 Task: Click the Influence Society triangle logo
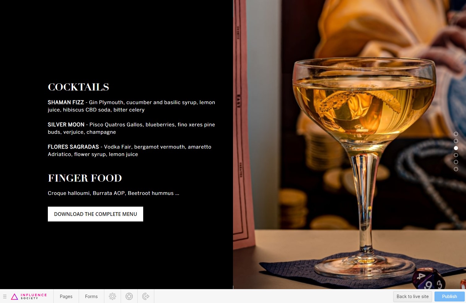[15, 297]
